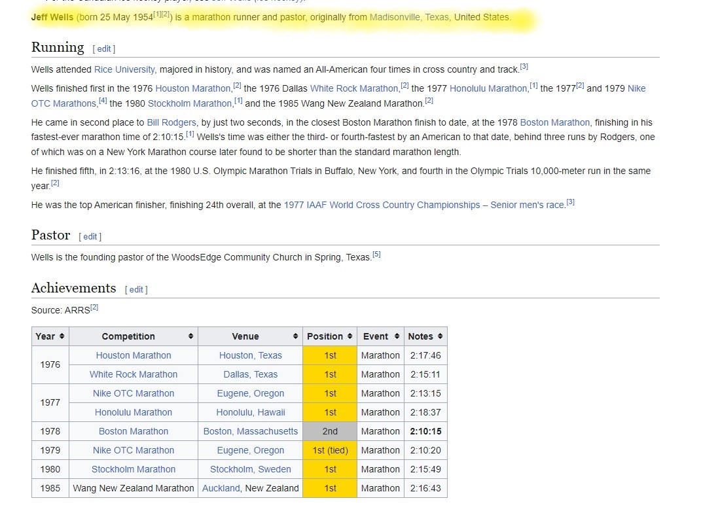Select the 2:17:46 time cell
This screenshot has width=701, height=511.
(425, 355)
